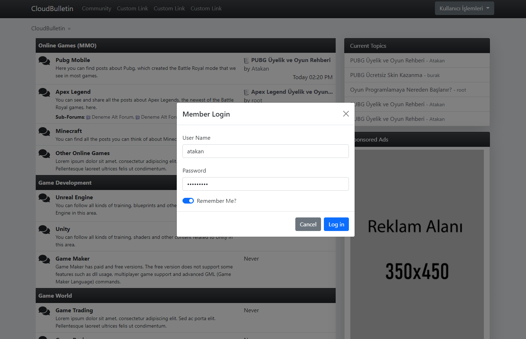Open the Community nav menu item
Image resolution: width=526 pixels, height=339 pixels.
coord(96,8)
